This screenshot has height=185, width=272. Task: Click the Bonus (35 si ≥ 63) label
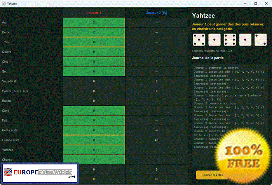click(x=15, y=91)
